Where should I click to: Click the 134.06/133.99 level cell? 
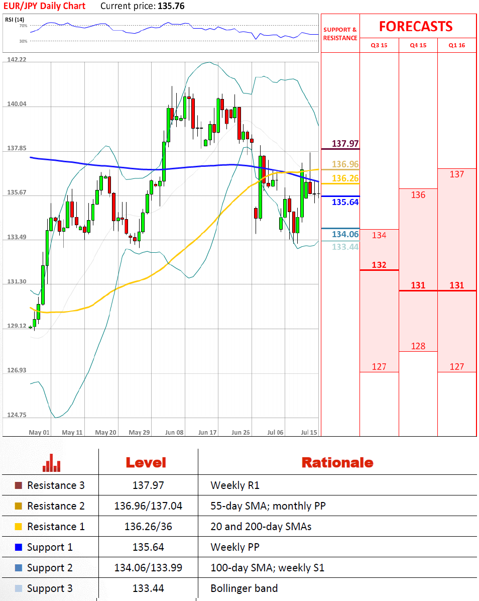pos(148,568)
